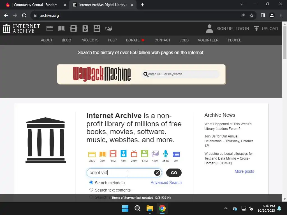The width and height of the screenshot is (287, 215).
Task: Open Join Us for Our Annual Celebration post
Action: point(229,141)
